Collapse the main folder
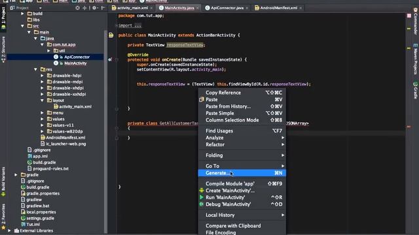Screen dimensions: 419x235 29,32
